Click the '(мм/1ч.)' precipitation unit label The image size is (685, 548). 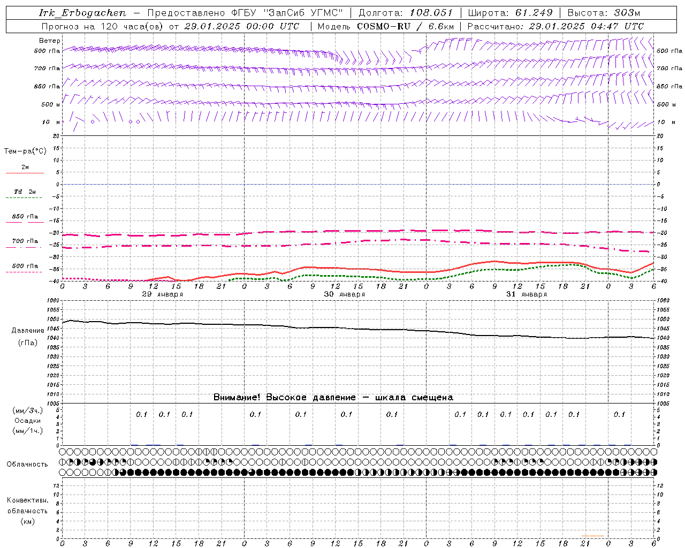pyautogui.click(x=28, y=431)
